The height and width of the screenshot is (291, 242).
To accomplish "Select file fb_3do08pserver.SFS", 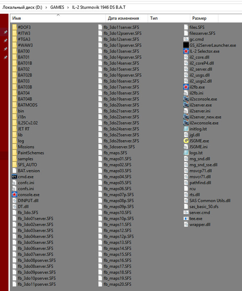I will click(37, 260).
